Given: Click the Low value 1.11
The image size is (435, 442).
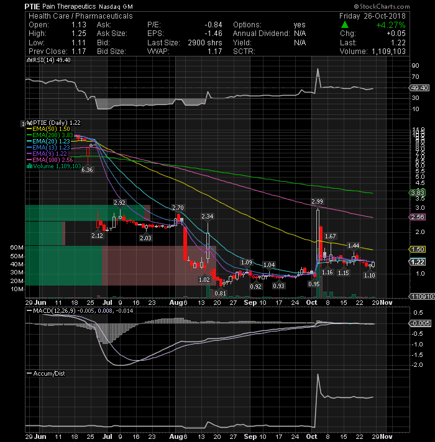Looking at the screenshot, I should (78, 43).
